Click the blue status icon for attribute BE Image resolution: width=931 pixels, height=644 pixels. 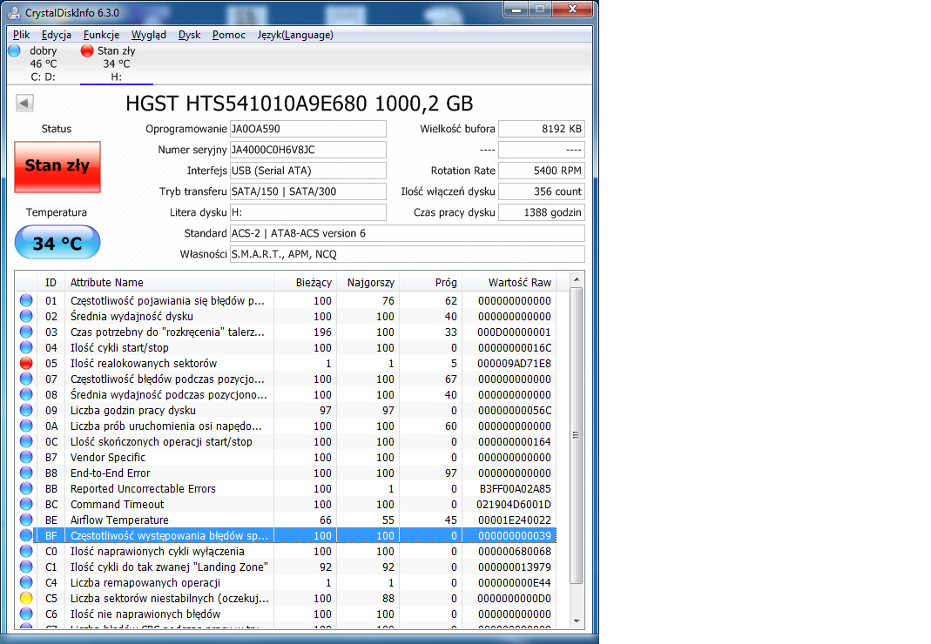(x=26, y=520)
